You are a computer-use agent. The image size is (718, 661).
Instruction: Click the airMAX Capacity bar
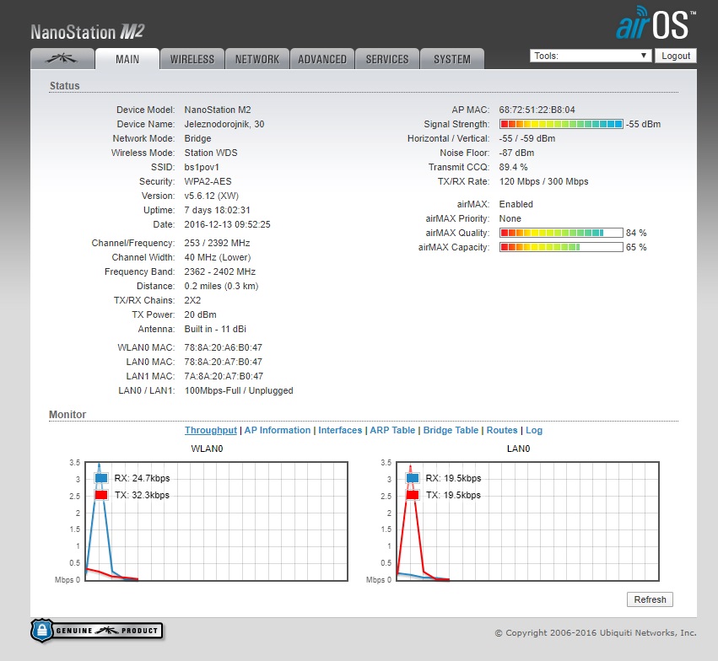click(561, 247)
